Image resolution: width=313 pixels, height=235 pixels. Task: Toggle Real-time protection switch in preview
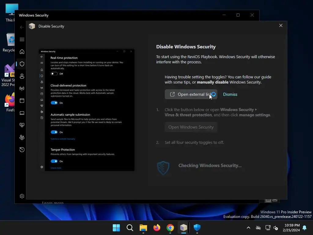(x=54, y=74)
